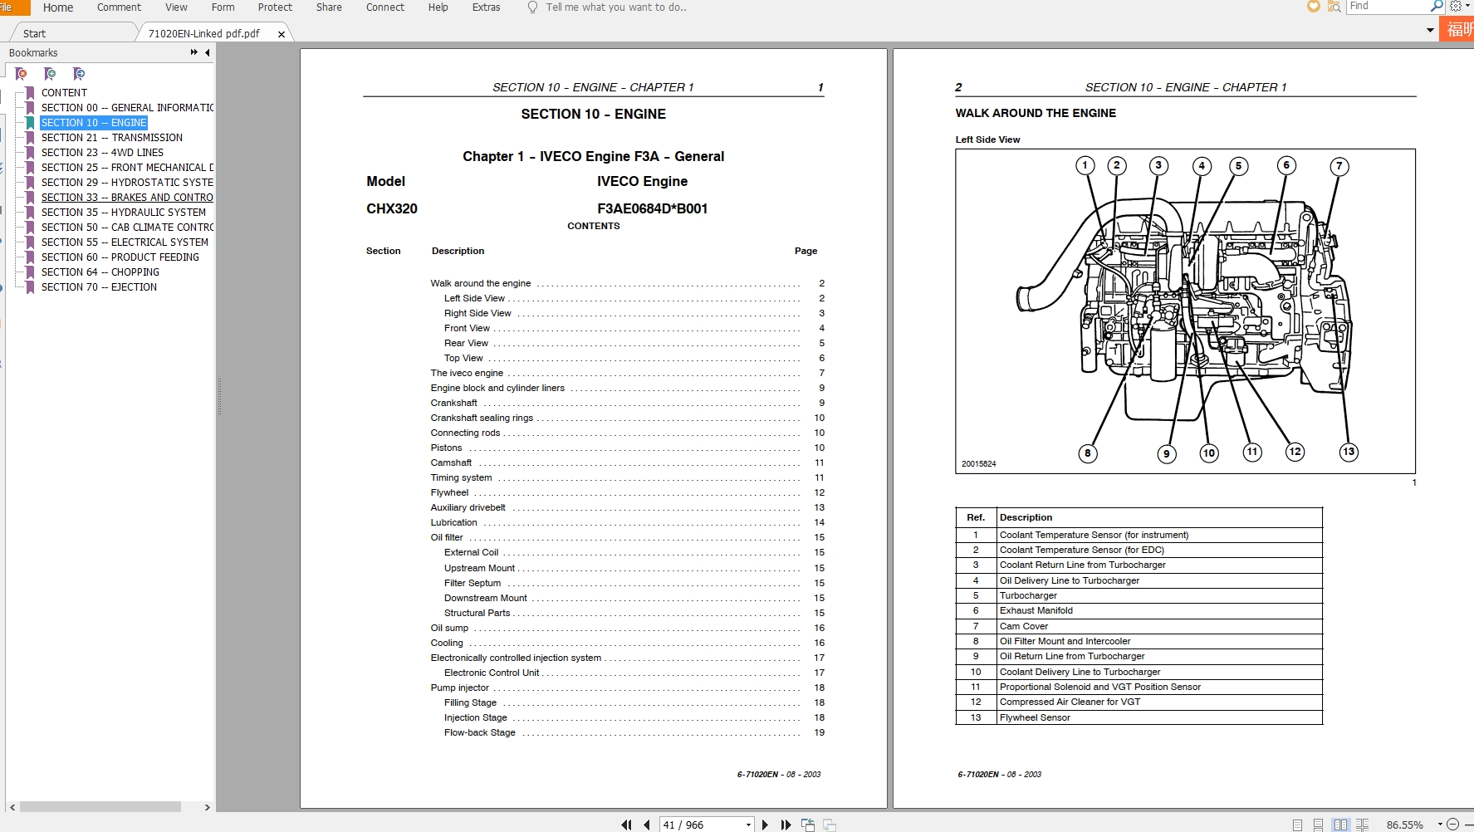Screen dimensions: 1474x832
Task: Open the page number dropdown arrow
Action: tap(748, 825)
